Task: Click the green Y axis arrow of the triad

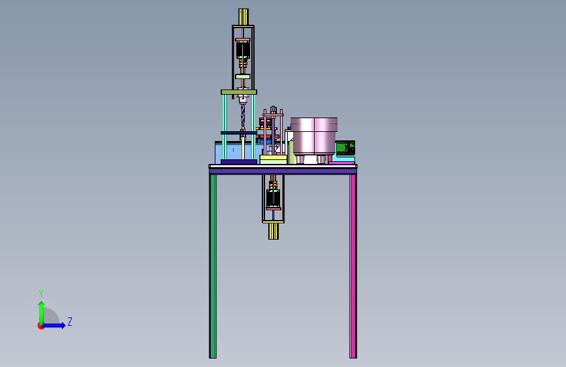Action: click(x=41, y=312)
